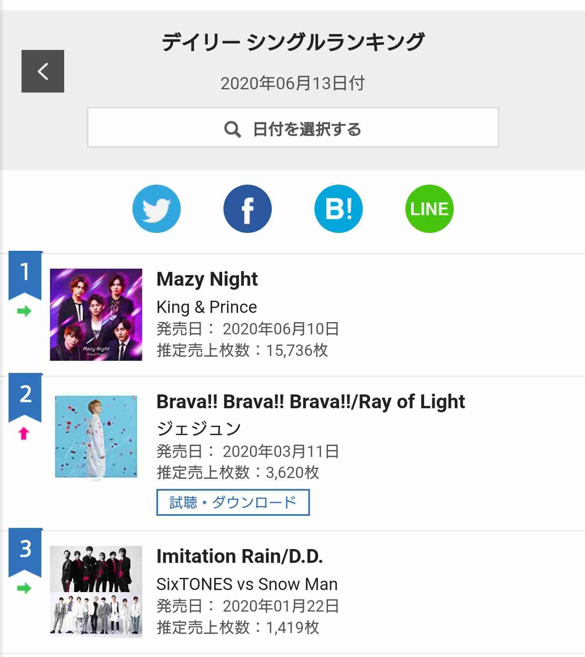585x657 pixels.
Task: Open Imitation Rain/D.D. cover thumbnail
Action: (x=96, y=592)
